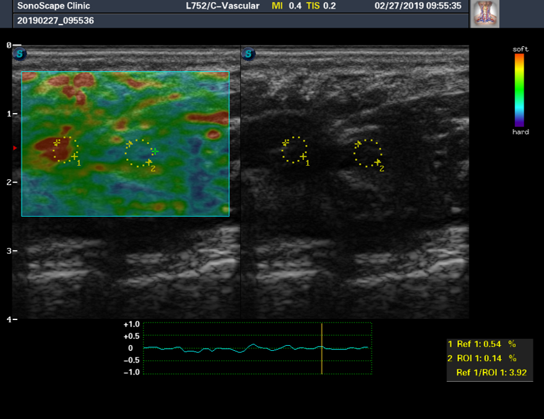Viewport: 544px width, 419px height.
Task: Click the S logo on the B-mode panel
Action: pyautogui.click(x=248, y=54)
